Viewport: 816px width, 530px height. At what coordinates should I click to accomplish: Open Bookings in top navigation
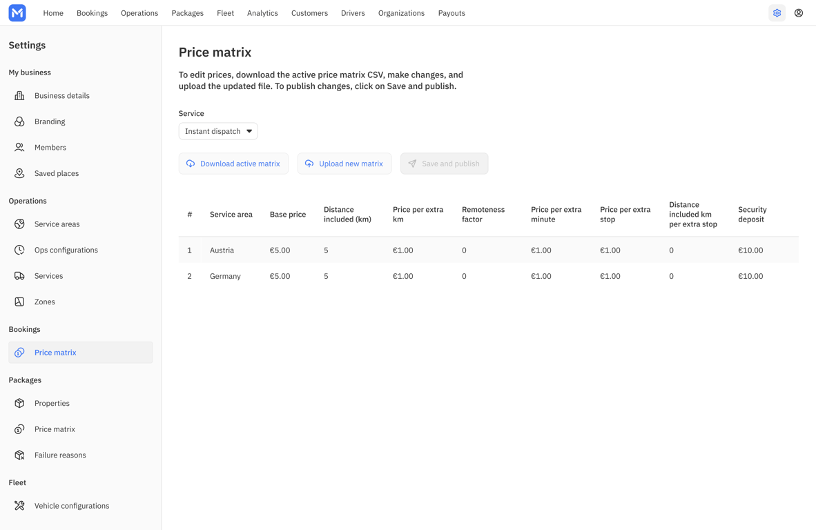tap(92, 13)
